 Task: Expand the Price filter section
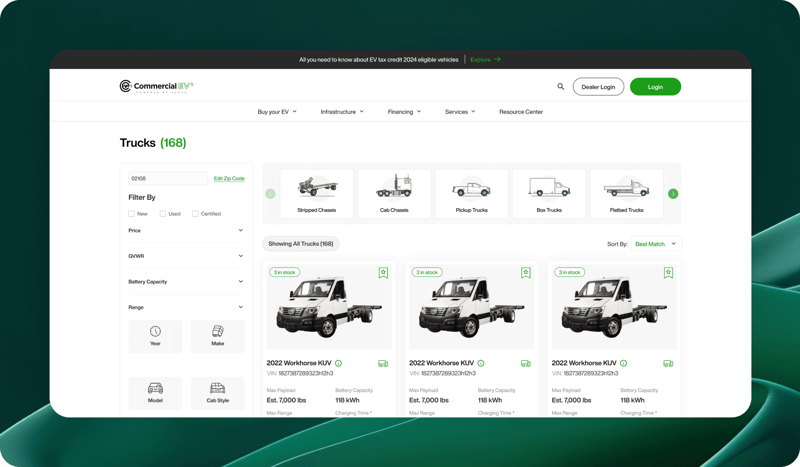(x=186, y=231)
